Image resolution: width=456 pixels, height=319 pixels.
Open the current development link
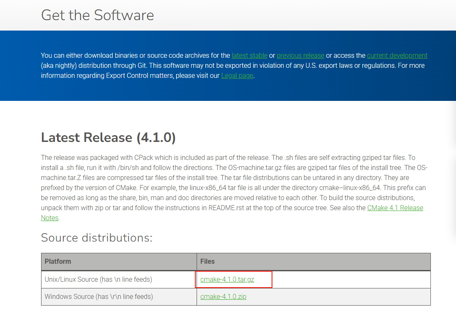(x=397, y=55)
